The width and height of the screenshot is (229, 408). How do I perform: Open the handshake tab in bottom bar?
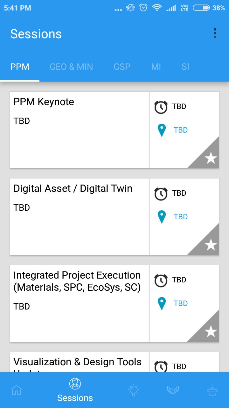point(173,390)
